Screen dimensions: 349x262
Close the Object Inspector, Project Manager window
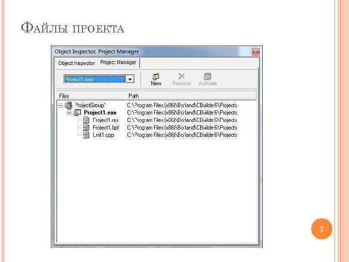[x=255, y=52]
